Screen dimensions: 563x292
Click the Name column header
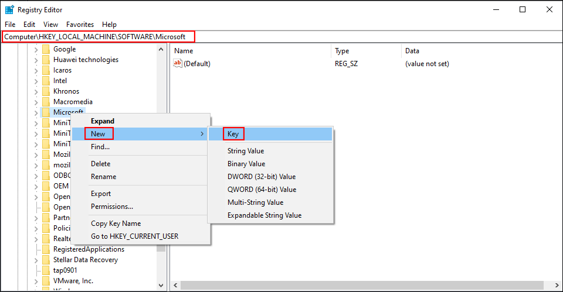250,51
